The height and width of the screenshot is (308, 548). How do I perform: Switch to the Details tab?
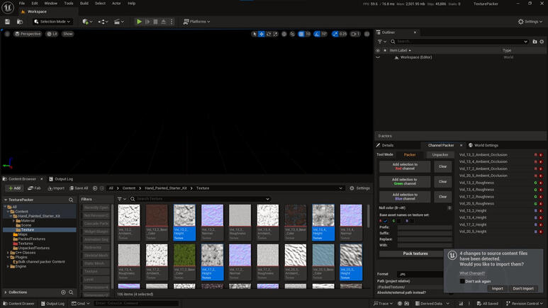(x=387, y=145)
